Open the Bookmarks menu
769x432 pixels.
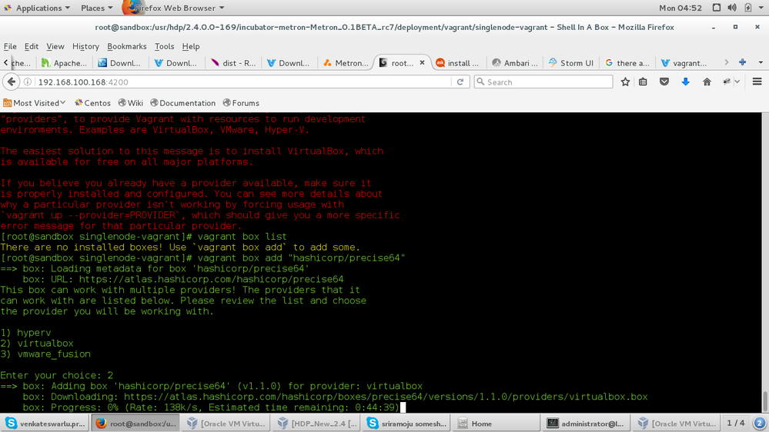coord(126,46)
